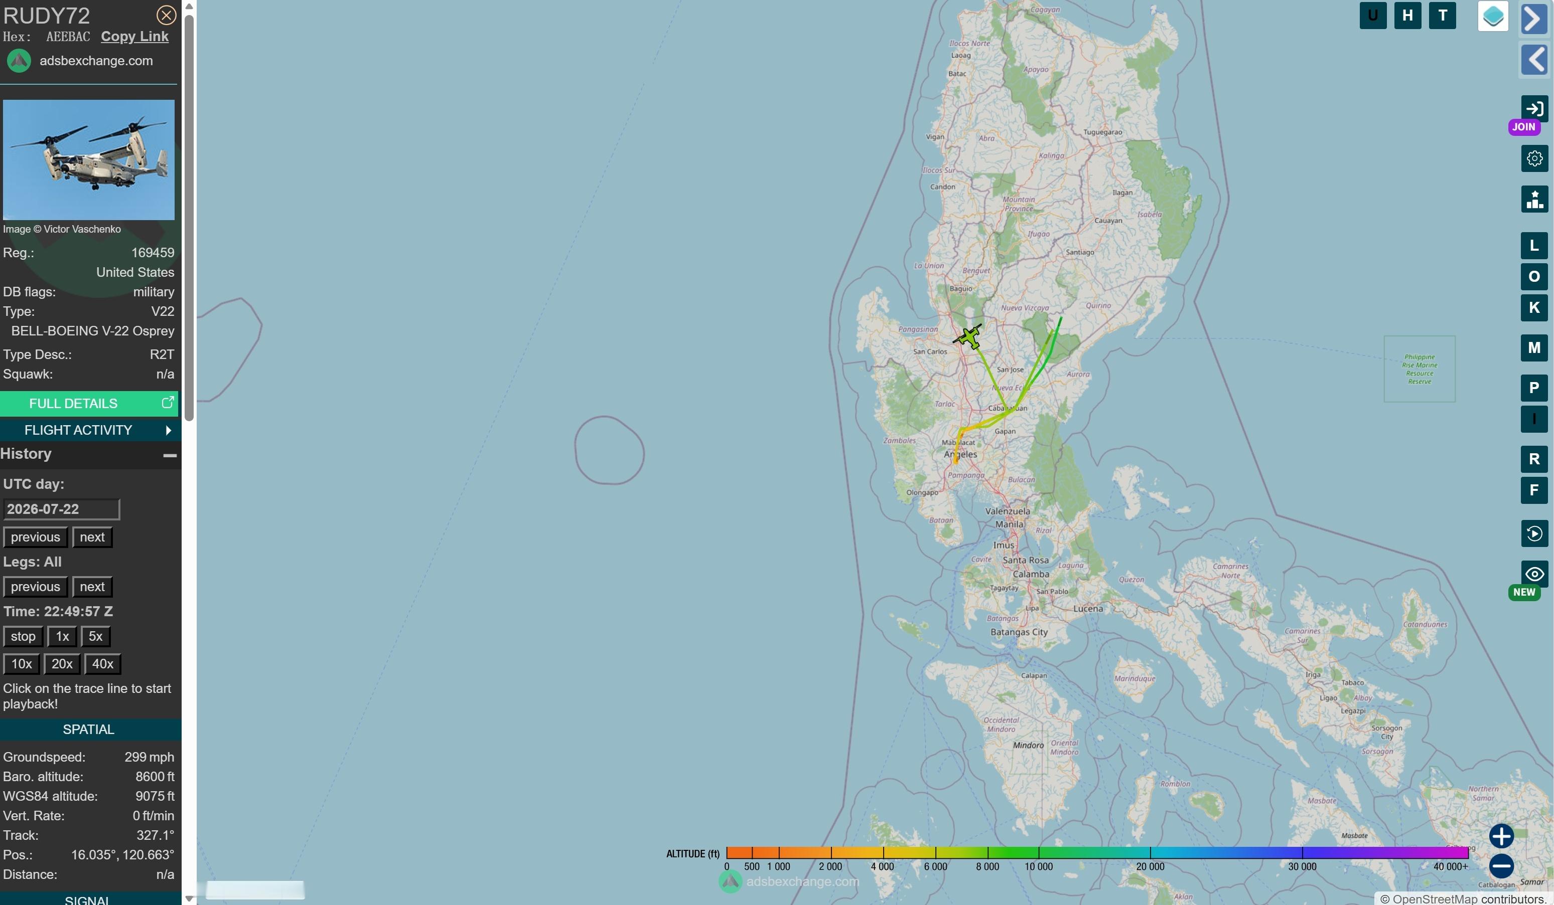Click the Track value 327.1°
1554x905 pixels.
coord(156,835)
